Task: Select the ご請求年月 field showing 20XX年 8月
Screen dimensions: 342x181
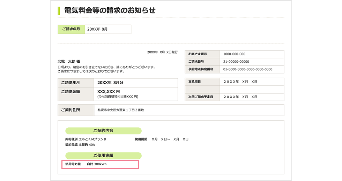Action: [108, 29]
